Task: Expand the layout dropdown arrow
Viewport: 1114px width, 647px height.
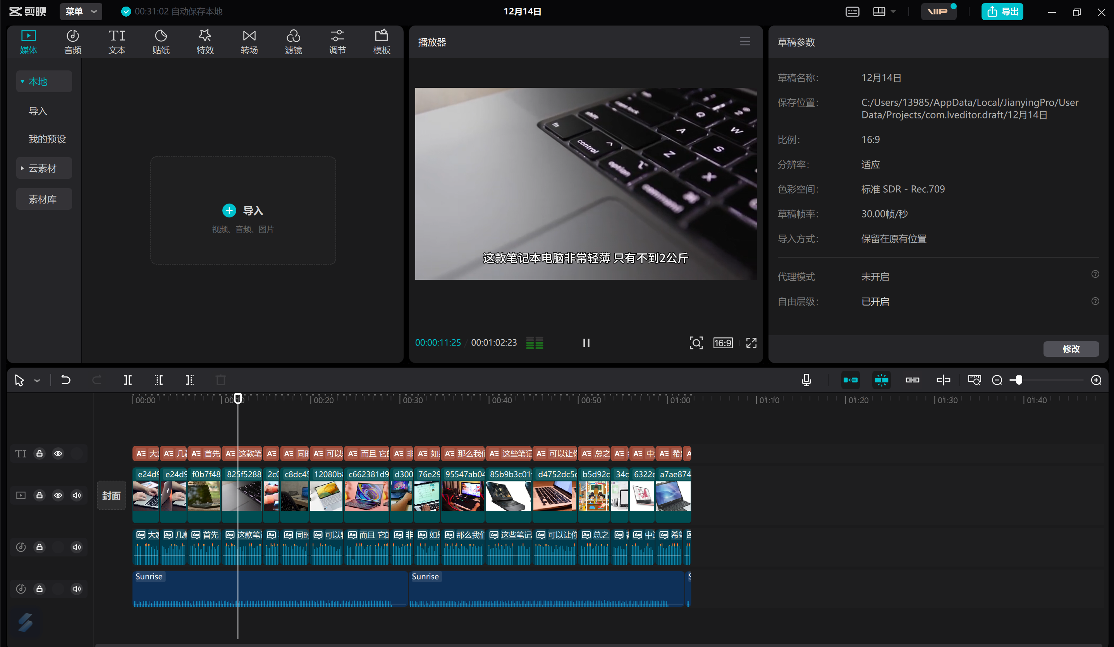Action: [x=894, y=12]
